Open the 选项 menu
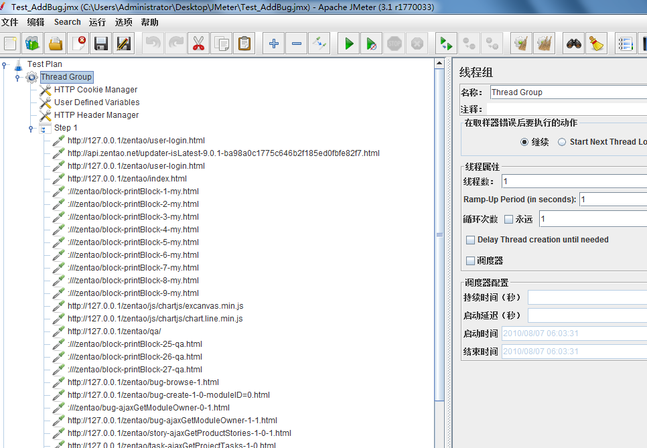 (123, 22)
